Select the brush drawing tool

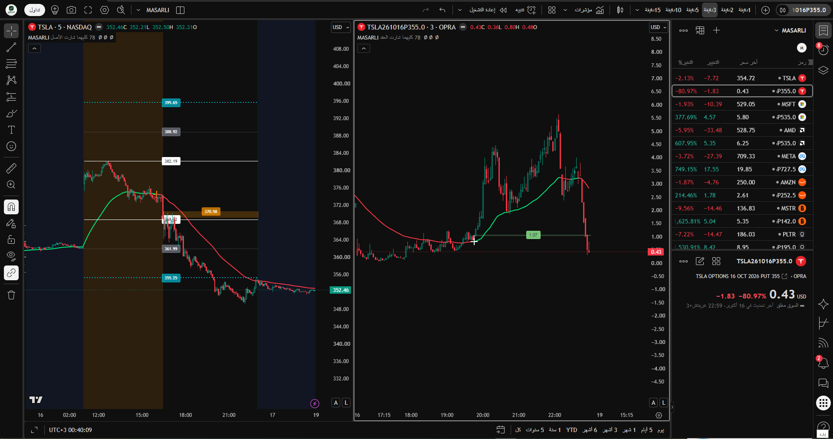[11, 113]
